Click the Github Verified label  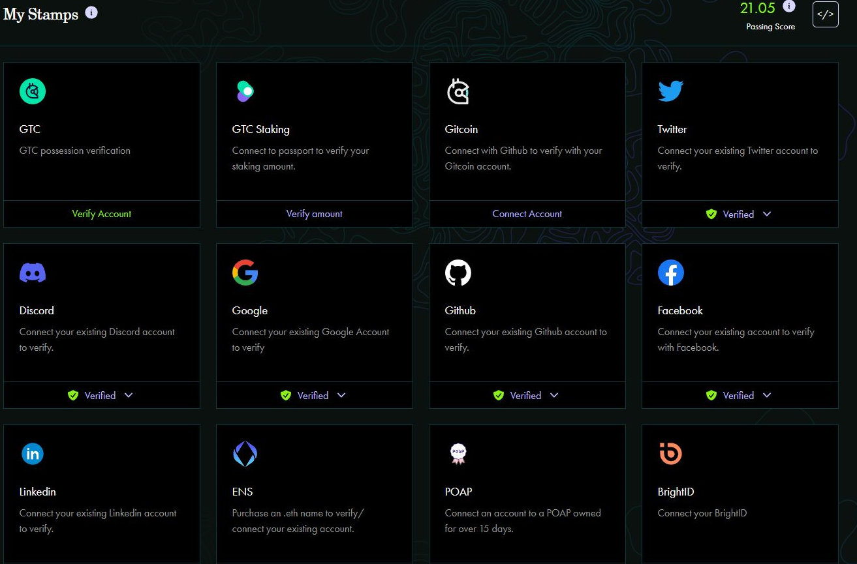click(x=525, y=395)
